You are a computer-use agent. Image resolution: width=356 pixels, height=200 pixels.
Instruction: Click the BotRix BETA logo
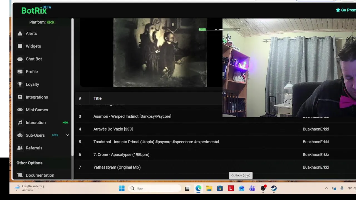click(36, 10)
